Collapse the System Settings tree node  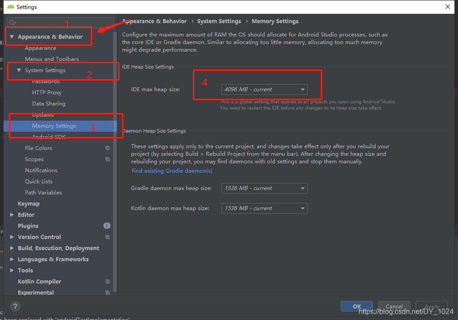pos(19,70)
